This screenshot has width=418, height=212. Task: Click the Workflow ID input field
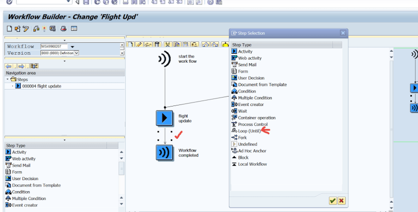[x=54, y=46]
